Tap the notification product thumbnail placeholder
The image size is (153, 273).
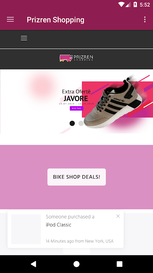(26, 229)
